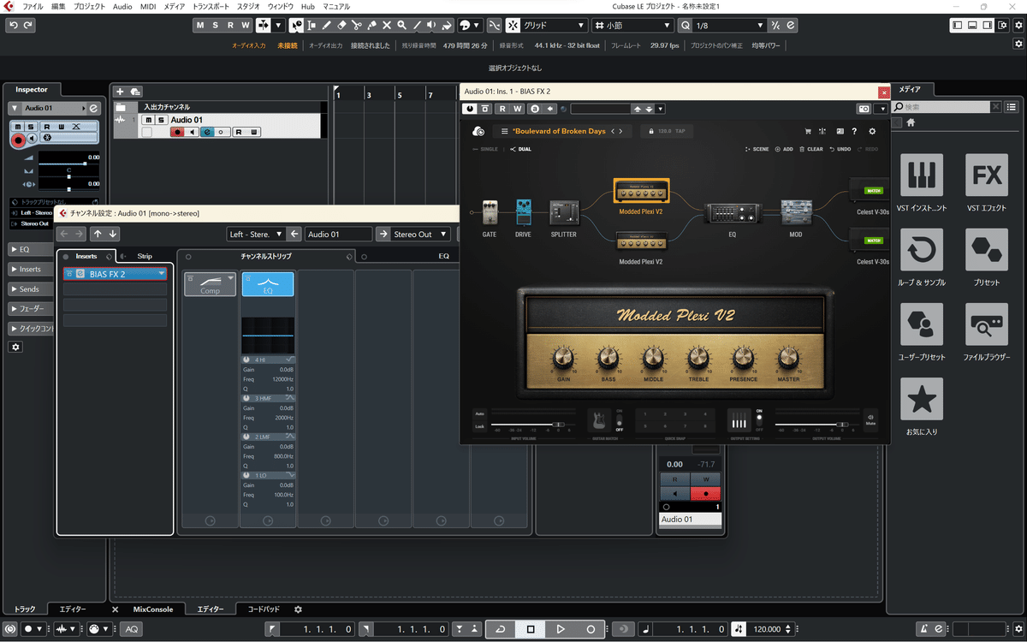Open the Stereo Out routing dropdown

[x=420, y=234]
